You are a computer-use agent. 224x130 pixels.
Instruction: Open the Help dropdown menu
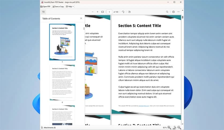[x=70, y=6]
